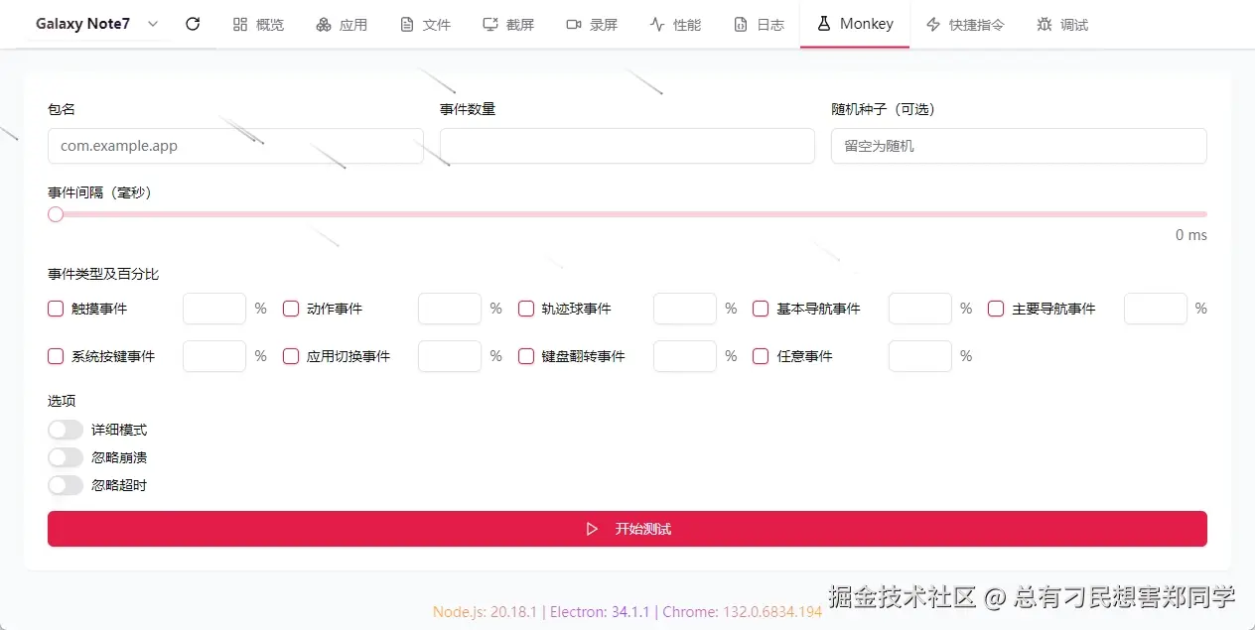1255x630 pixels.
Task: Enable the 忽略崩溃 switch
Action: pyautogui.click(x=66, y=456)
